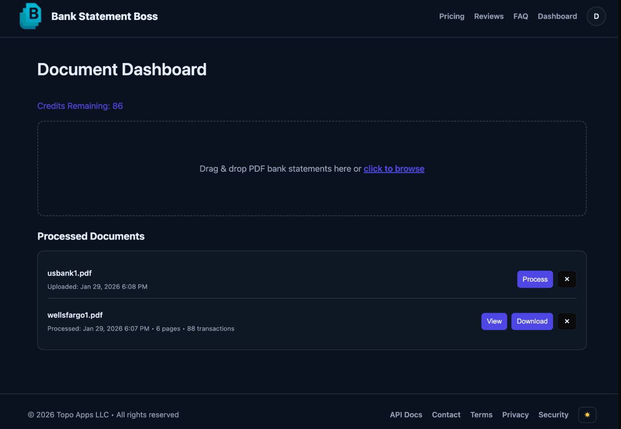Toggle light mode with the sun icon
Screen dimensions: 621x429
587,415
